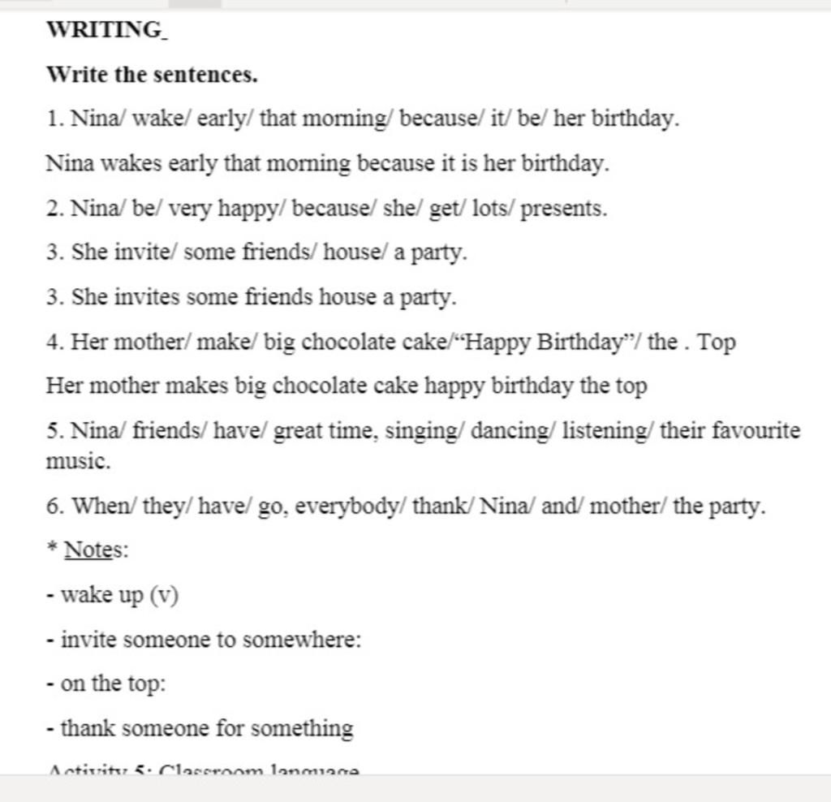
Task: Click the WRITING heading text
Action: tap(108, 30)
